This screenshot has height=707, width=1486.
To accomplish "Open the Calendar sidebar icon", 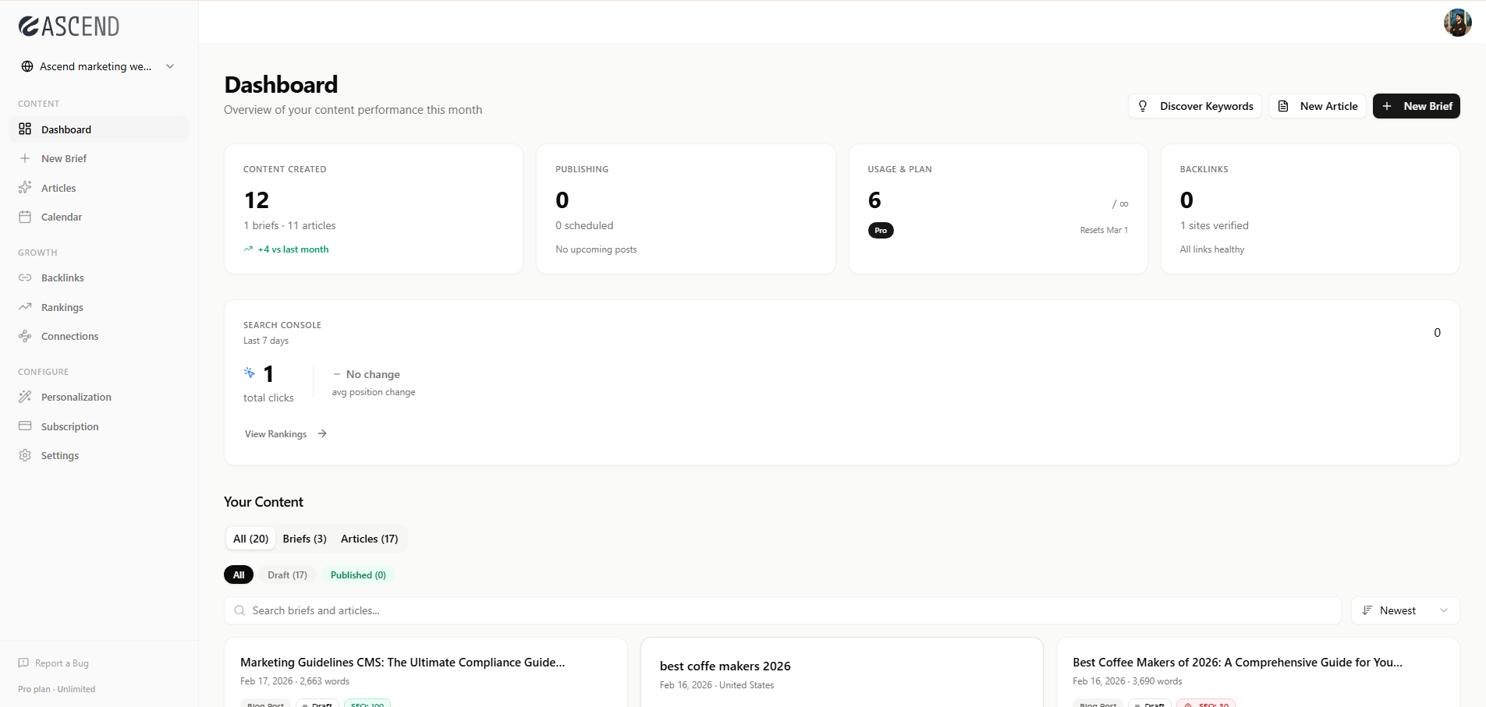I will coord(25,217).
